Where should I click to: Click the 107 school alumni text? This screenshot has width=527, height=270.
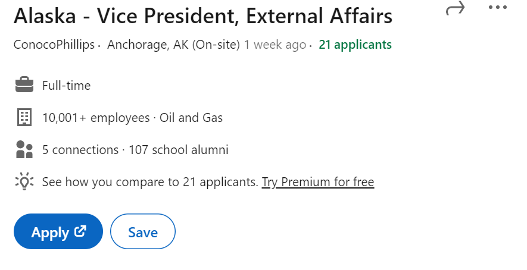[179, 150]
